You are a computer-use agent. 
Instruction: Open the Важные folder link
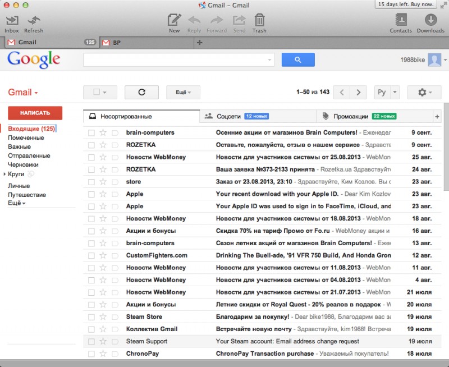coord(19,146)
